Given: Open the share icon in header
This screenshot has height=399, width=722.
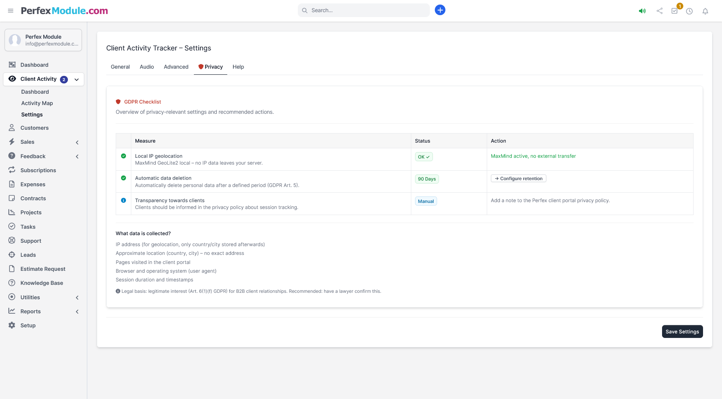Looking at the screenshot, I should [659, 11].
